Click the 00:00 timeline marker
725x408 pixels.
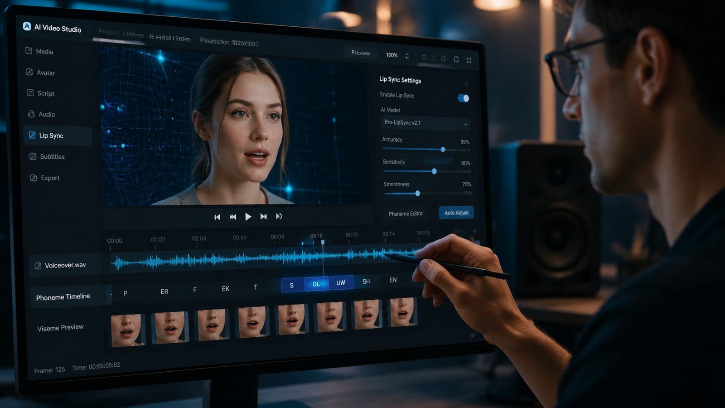pos(114,241)
